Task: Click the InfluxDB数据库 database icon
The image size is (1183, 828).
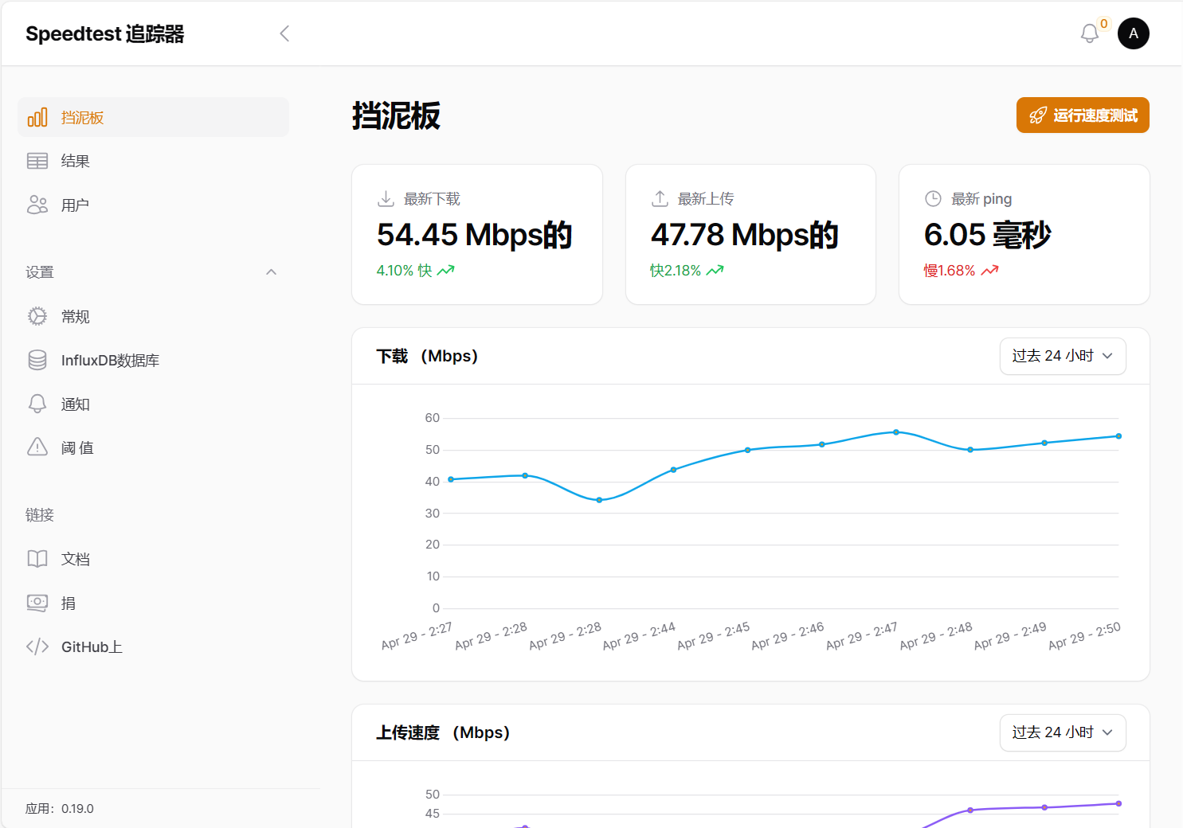Action: (37, 360)
